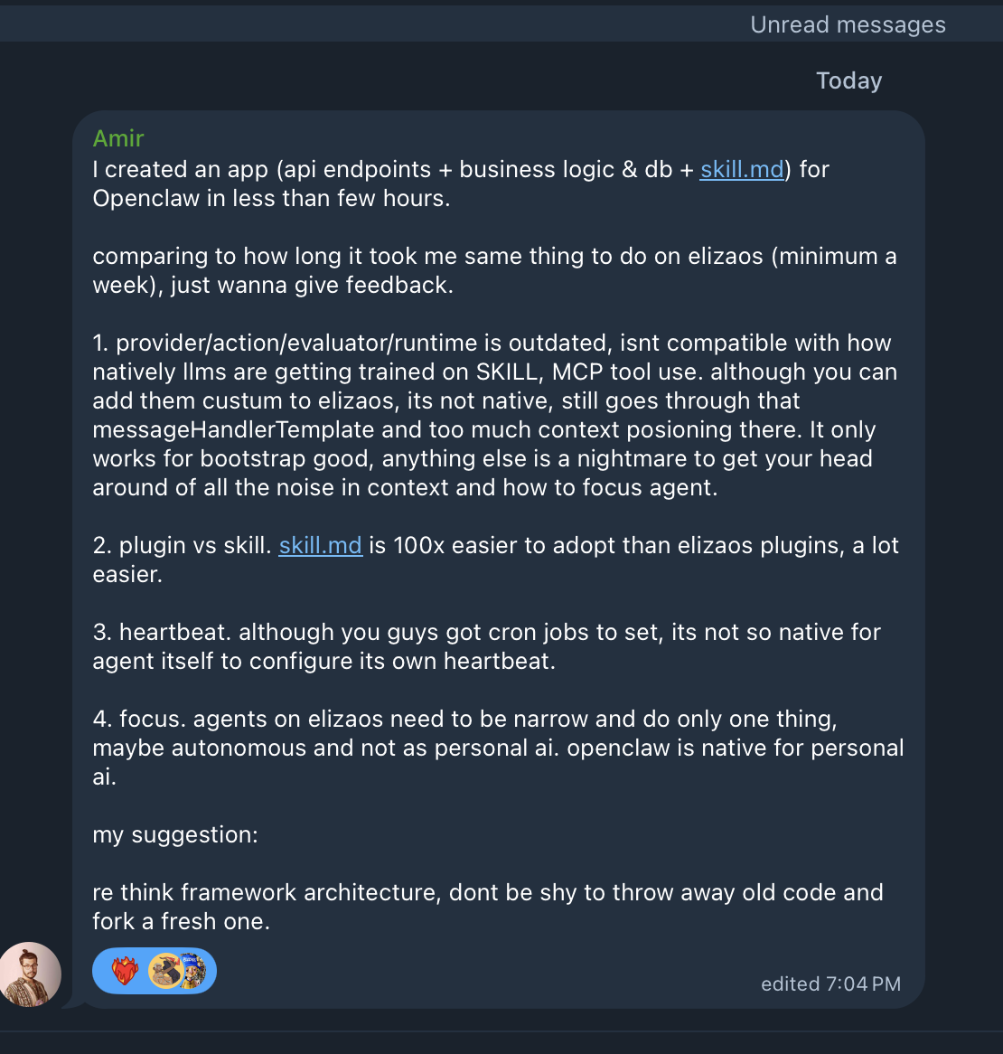
Task: Click the burning heart reaction emoji
Action: [x=125, y=971]
